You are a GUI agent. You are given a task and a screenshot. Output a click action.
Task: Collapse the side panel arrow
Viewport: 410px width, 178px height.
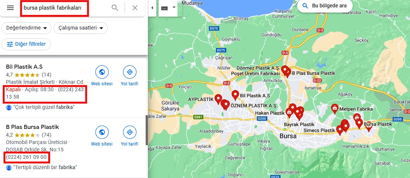(152, 8)
